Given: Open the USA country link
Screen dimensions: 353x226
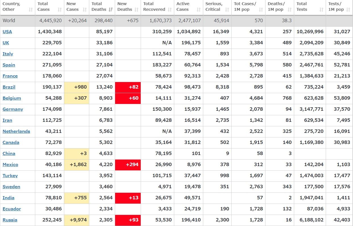Looking at the screenshot, I should coord(7,32).
